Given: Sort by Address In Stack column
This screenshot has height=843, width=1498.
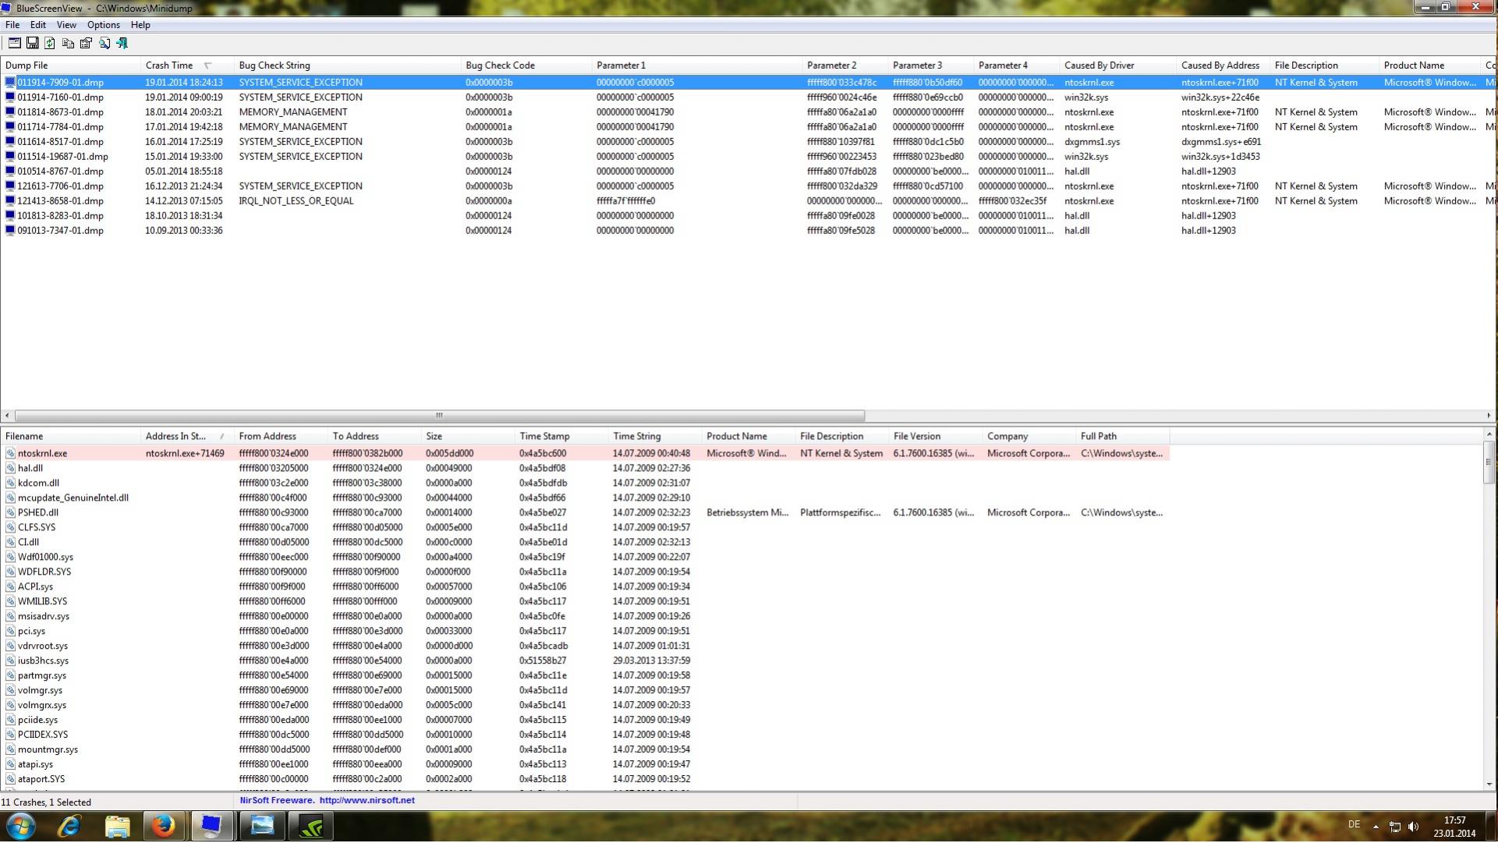Looking at the screenshot, I should pos(175,437).
